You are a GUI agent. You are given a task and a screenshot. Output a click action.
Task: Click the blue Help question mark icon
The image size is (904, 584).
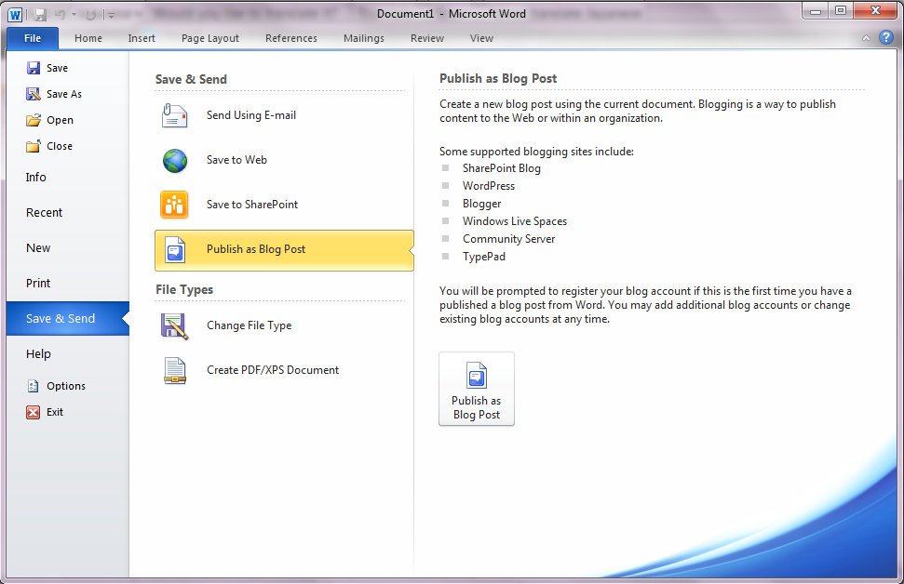(885, 38)
